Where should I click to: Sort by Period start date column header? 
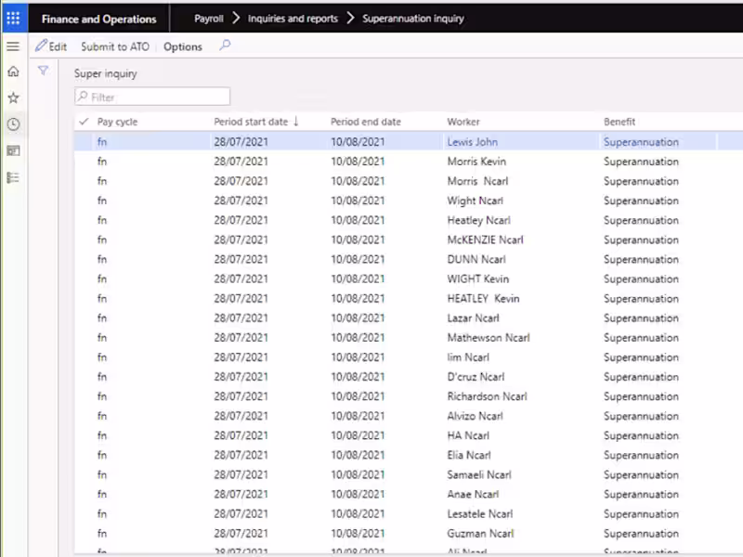pos(251,122)
